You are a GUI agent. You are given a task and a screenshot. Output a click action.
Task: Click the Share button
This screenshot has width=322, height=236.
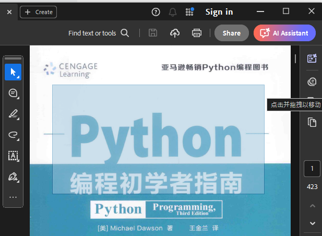pos(231,33)
